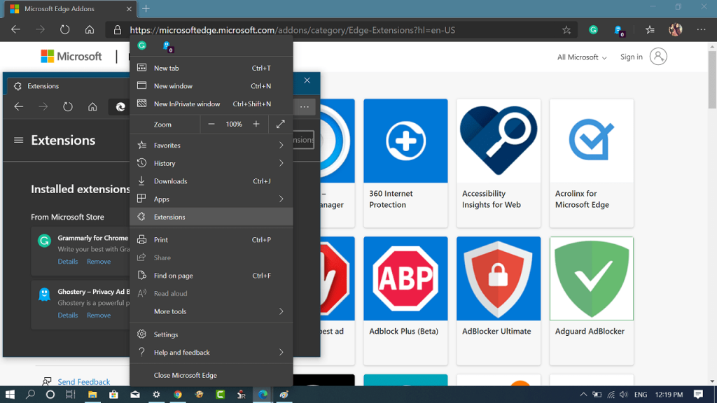Screen dimensions: 717x403
Task: Choose Find on page menu item
Action: pyautogui.click(x=211, y=276)
